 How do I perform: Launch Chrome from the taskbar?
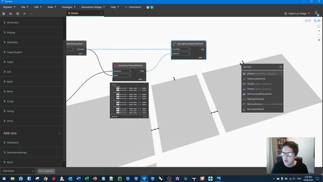pos(45,178)
